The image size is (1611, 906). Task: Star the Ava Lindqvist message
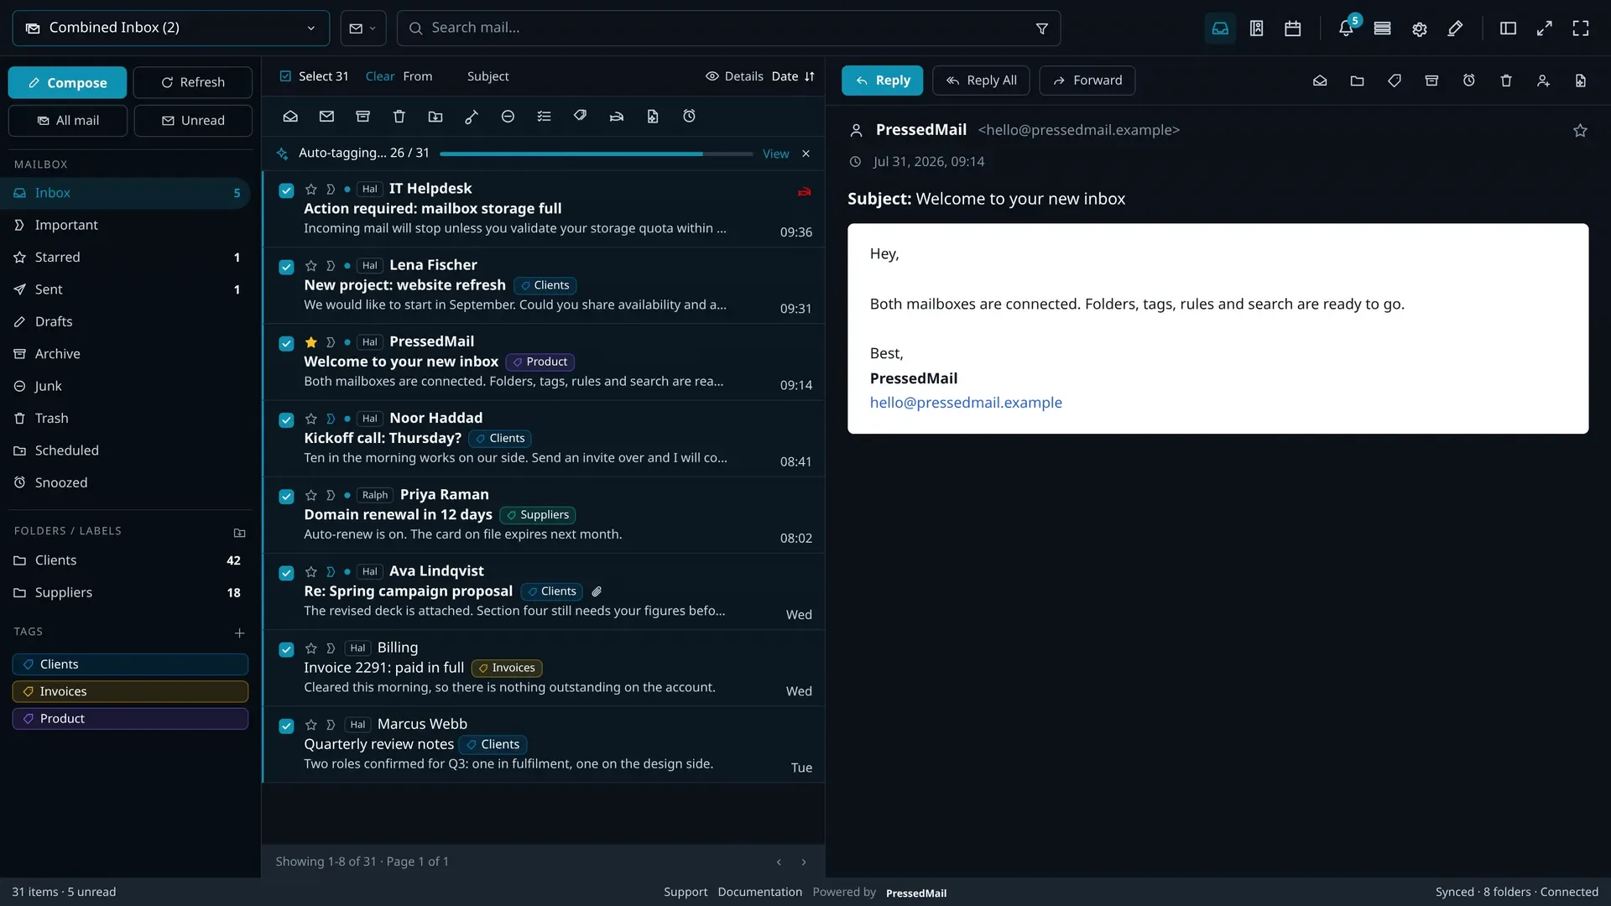click(311, 572)
